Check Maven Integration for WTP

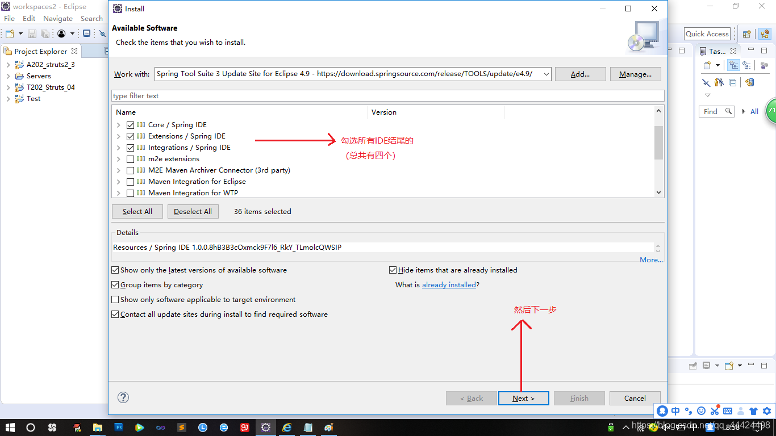tap(131, 193)
